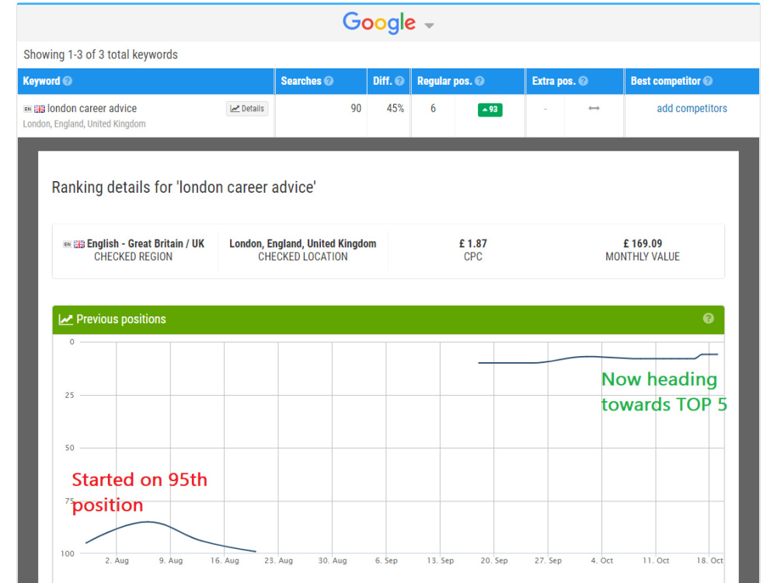
Task: Open the Google search engine dropdown arrow
Action: pos(429,26)
